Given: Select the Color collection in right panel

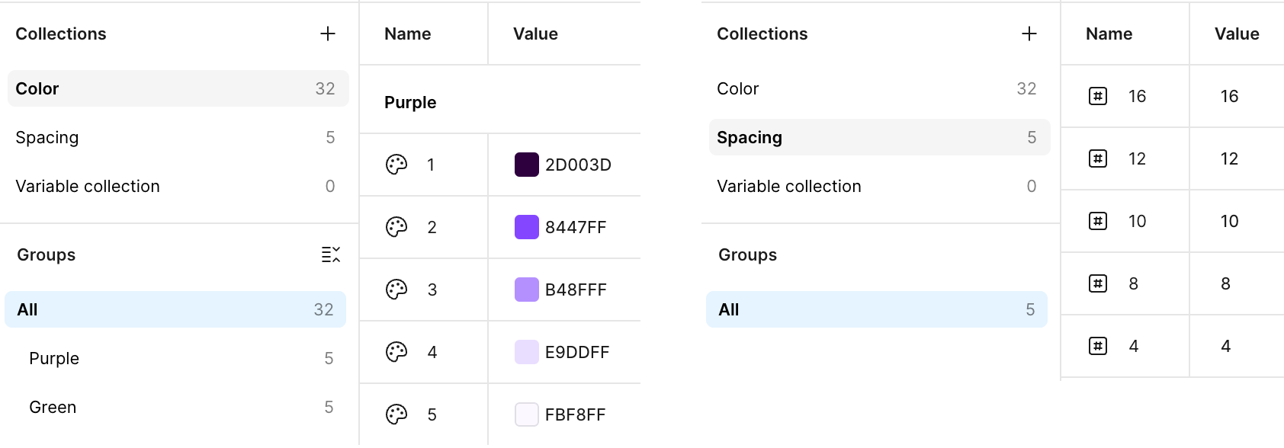Looking at the screenshot, I should pos(880,88).
